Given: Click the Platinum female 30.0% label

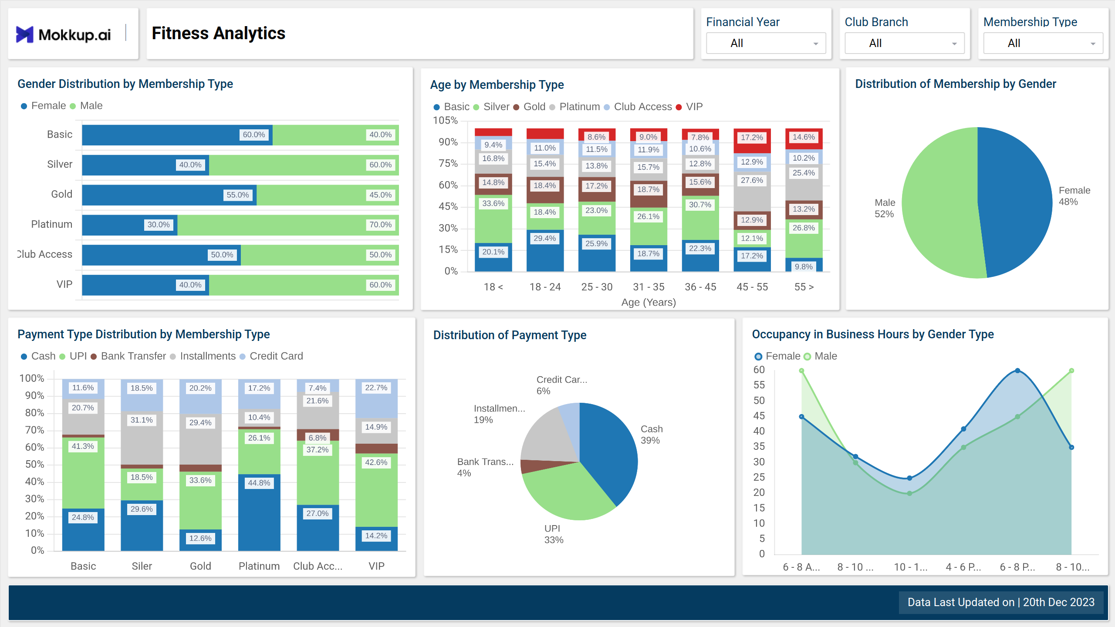Looking at the screenshot, I should pos(158,225).
